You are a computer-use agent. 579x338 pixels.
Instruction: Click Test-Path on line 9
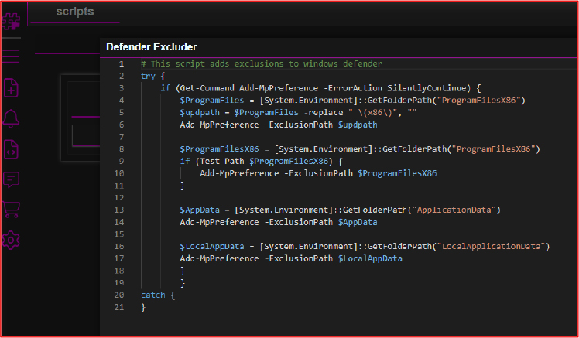221,161
